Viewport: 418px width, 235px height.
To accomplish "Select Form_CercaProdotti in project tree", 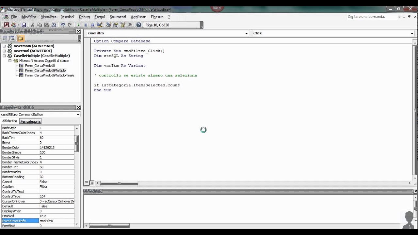I will tap(40, 66).
